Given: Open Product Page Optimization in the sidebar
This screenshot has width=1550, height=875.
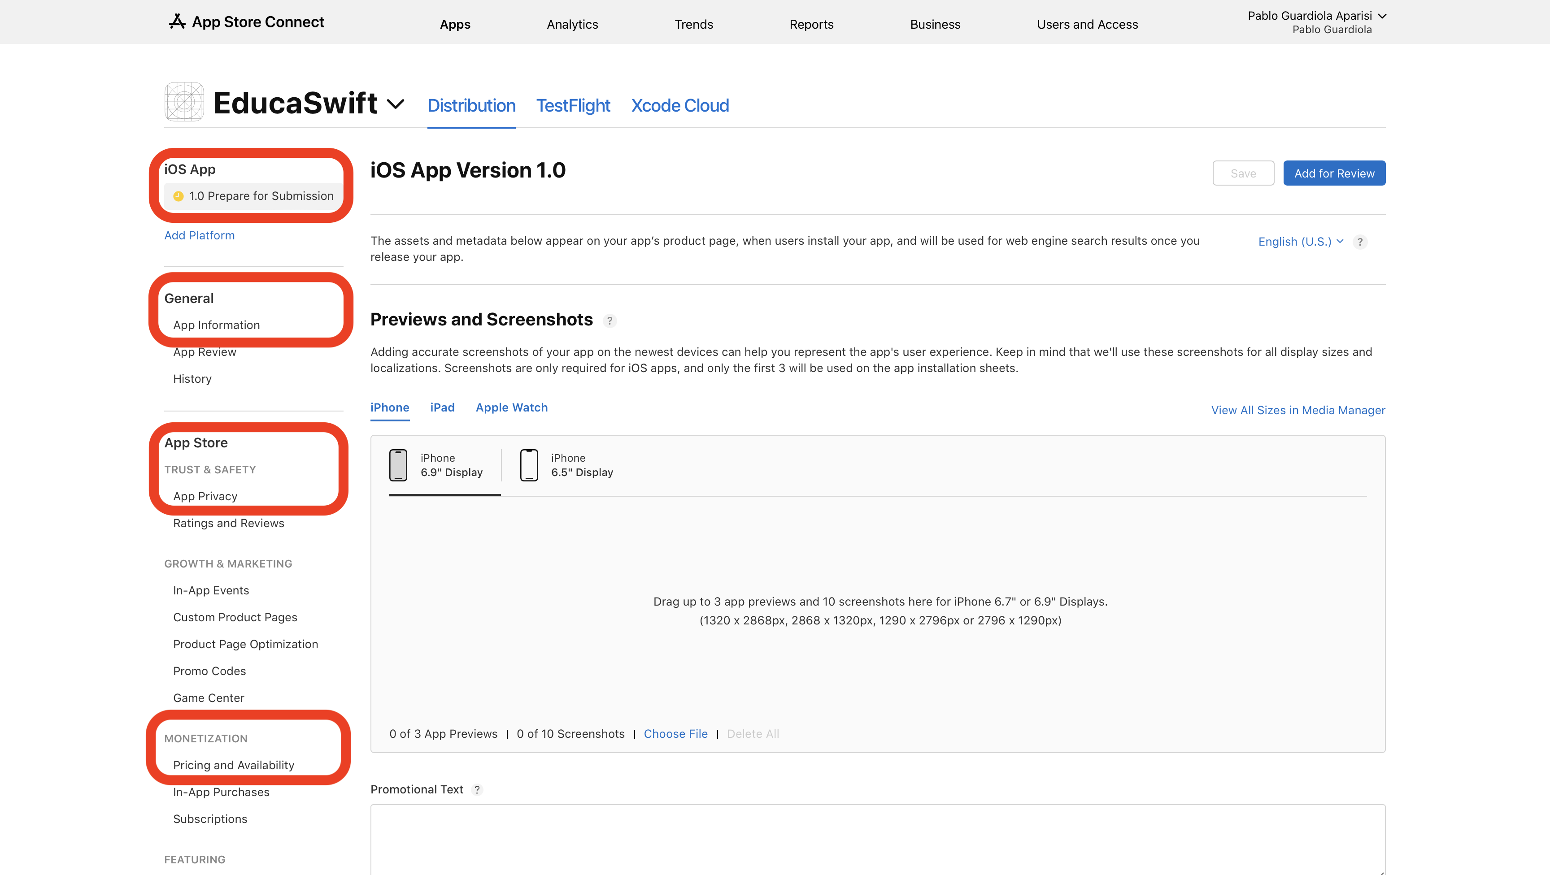Looking at the screenshot, I should click(x=245, y=644).
